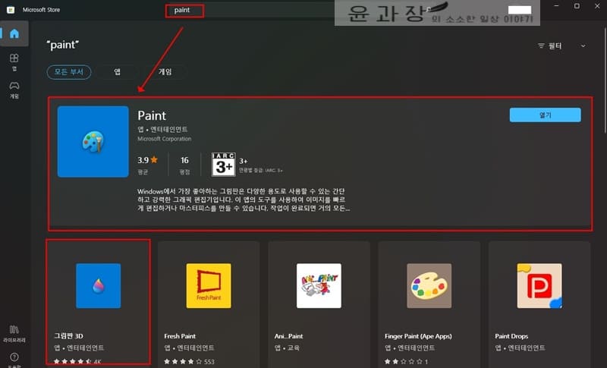Viewport: 607px width, 368px height.
Task: Click 연령별 등급 IARC 3+ text
Action: (x=260, y=170)
